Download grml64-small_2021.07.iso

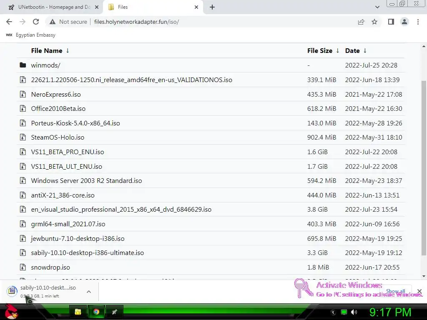point(68,224)
